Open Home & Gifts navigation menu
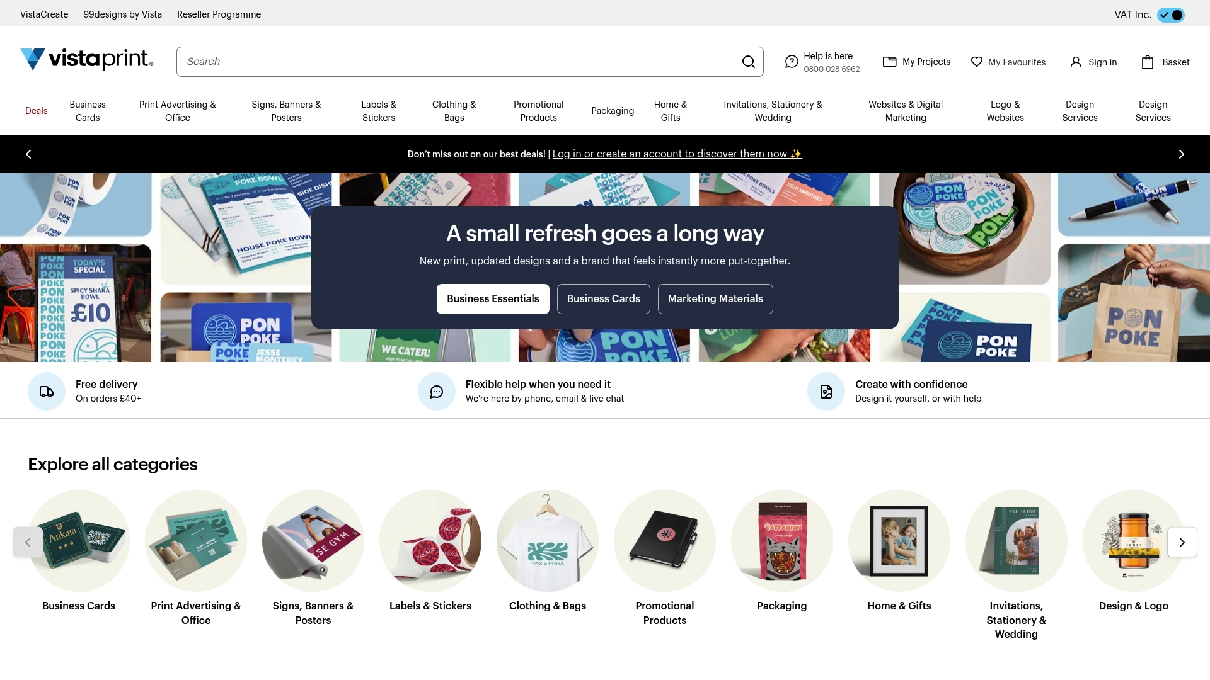Image resolution: width=1210 pixels, height=680 pixels. (x=671, y=111)
